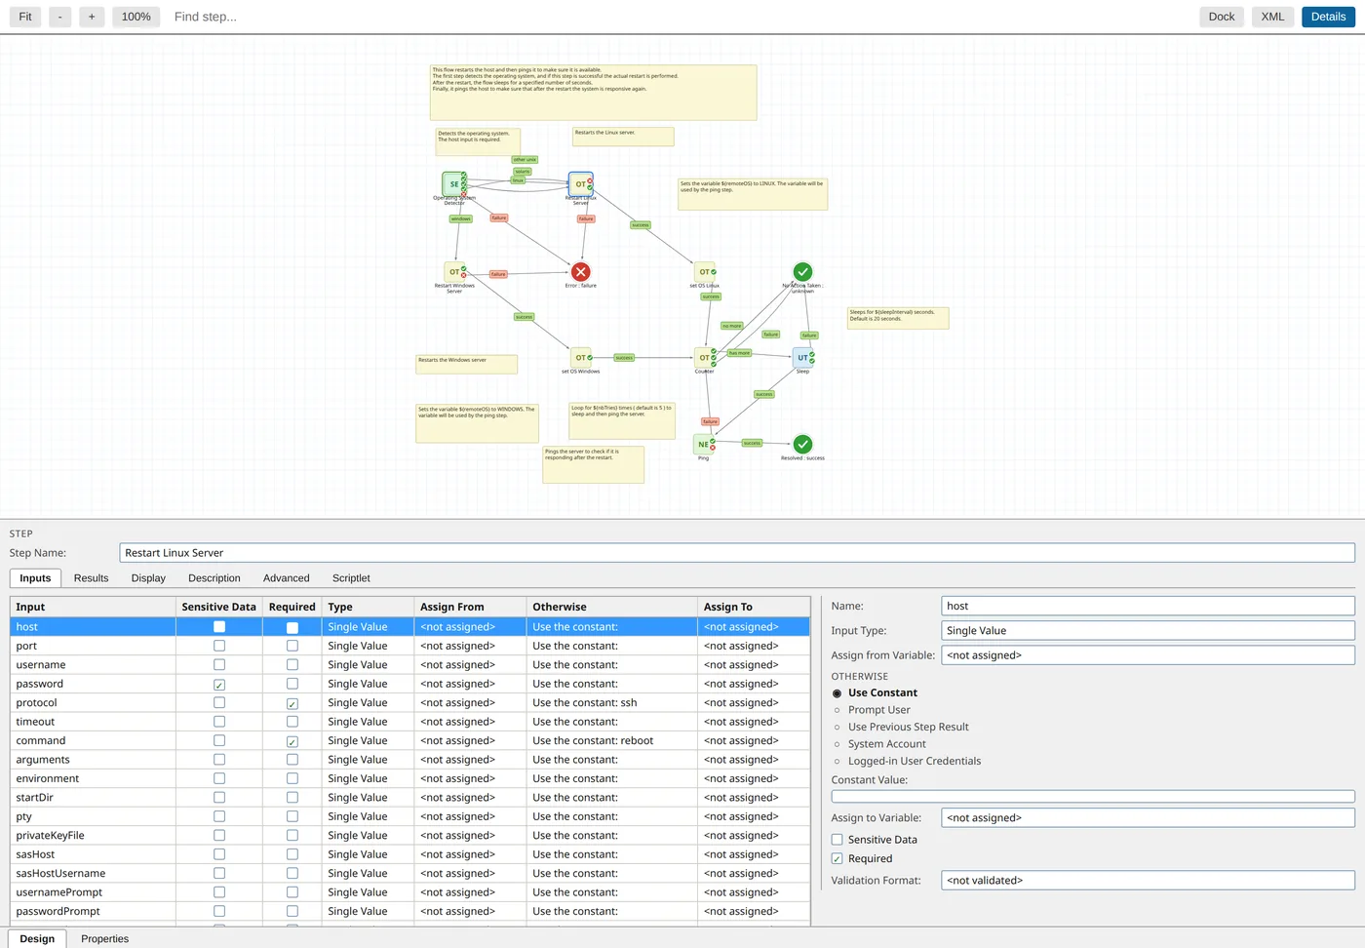
Task: Switch to the Results tab
Action: (92, 578)
